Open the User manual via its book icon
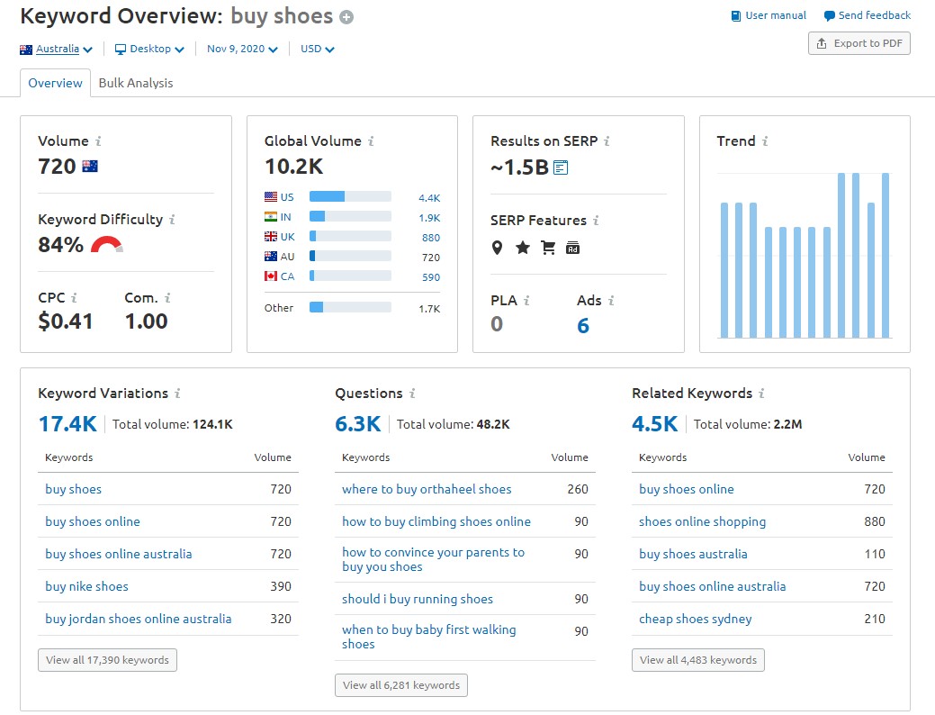The height and width of the screenshot is (715, 935). (736, 15)
